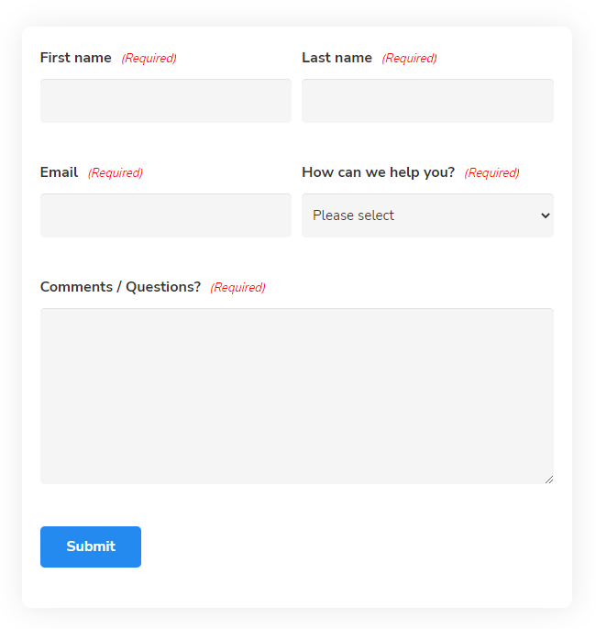Viewport: 596px width, 629px height.
Task: Click the textarea resize handle corner
Action: pos(549,479)
